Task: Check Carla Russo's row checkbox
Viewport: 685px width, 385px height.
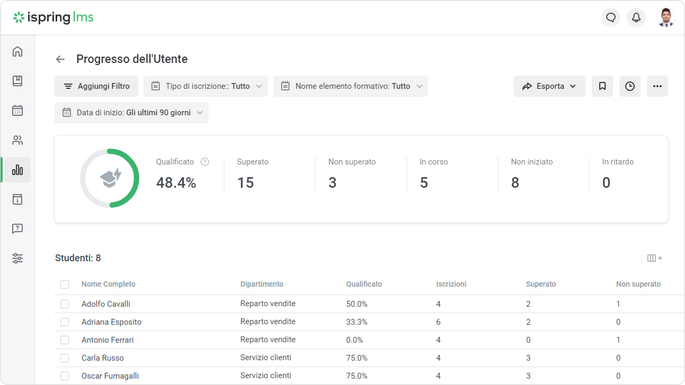Action: tap(65, 357)
